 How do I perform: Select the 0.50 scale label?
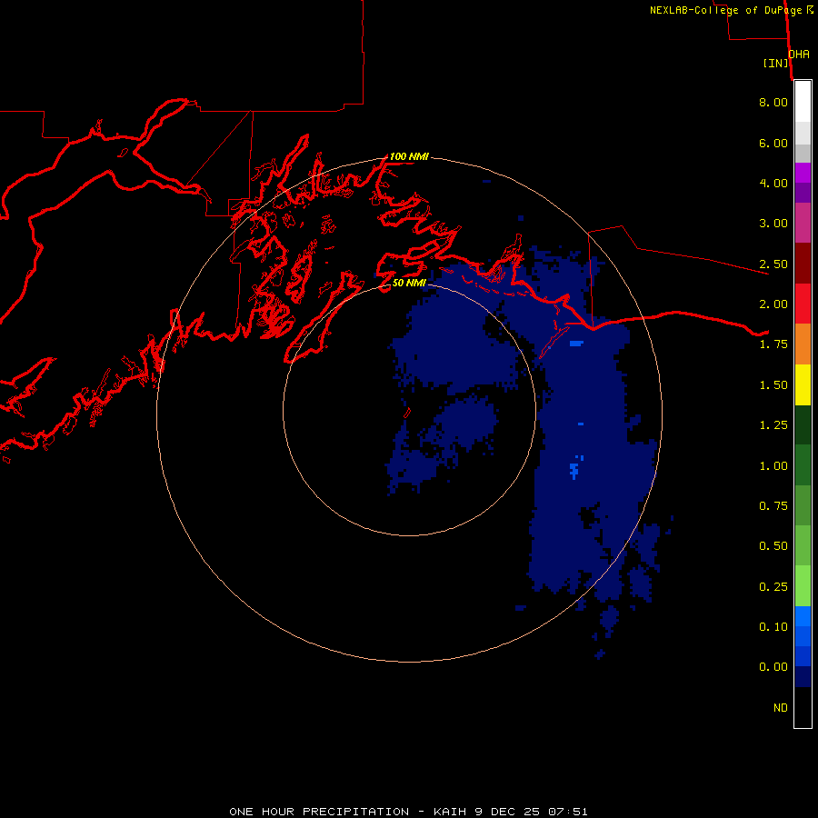point(773,546)
